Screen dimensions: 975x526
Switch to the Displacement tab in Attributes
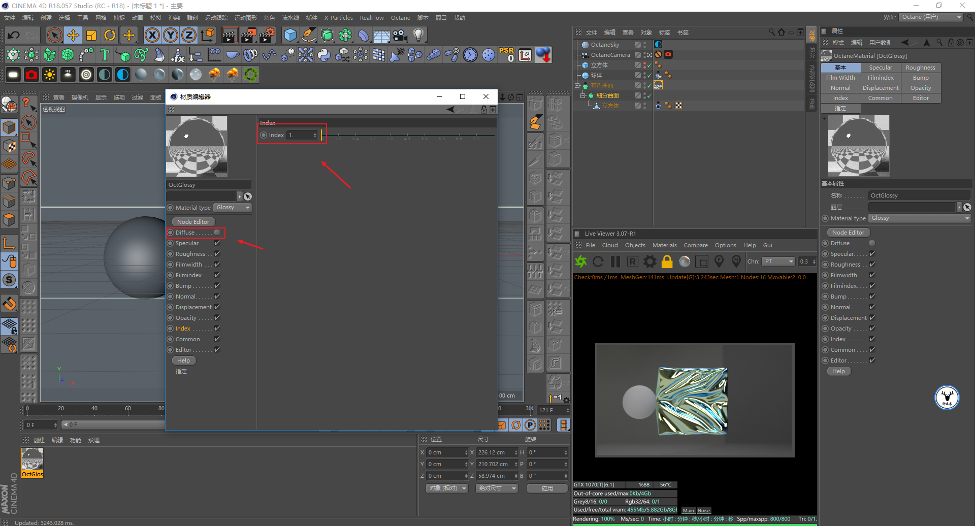pos(881,88)
